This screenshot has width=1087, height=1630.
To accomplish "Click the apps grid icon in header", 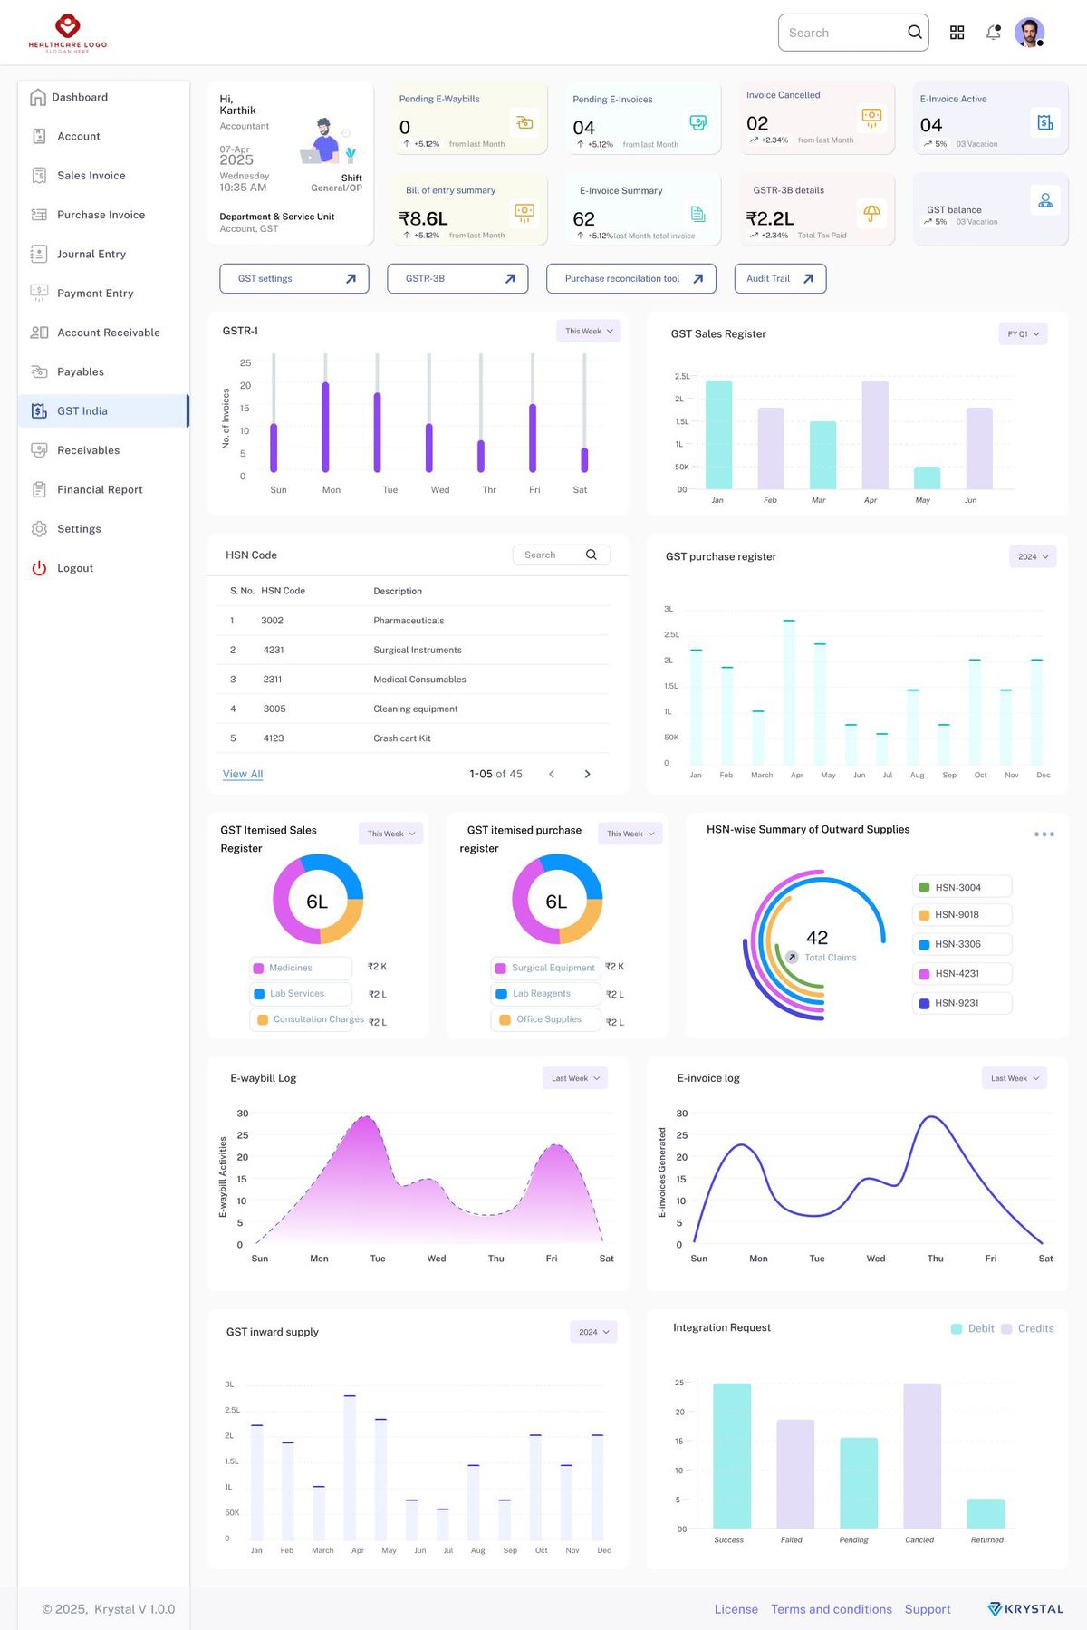I will point(957,33).
